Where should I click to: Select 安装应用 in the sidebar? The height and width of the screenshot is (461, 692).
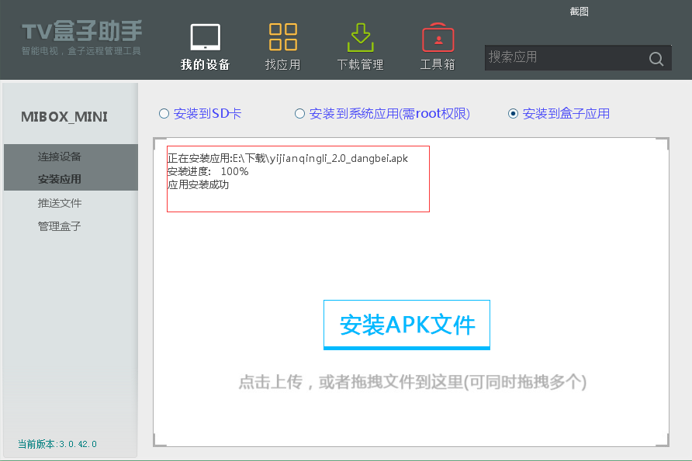[60, 179]
